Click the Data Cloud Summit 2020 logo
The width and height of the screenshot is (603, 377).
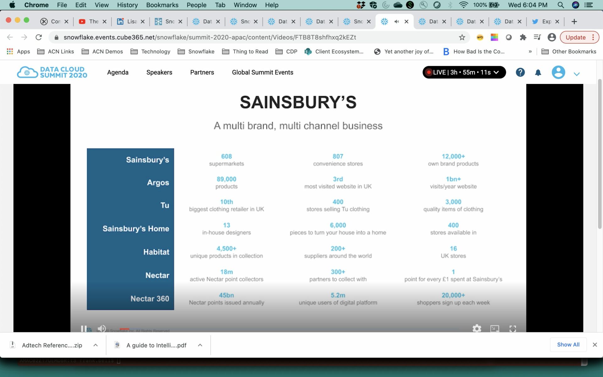click(52, 72)
